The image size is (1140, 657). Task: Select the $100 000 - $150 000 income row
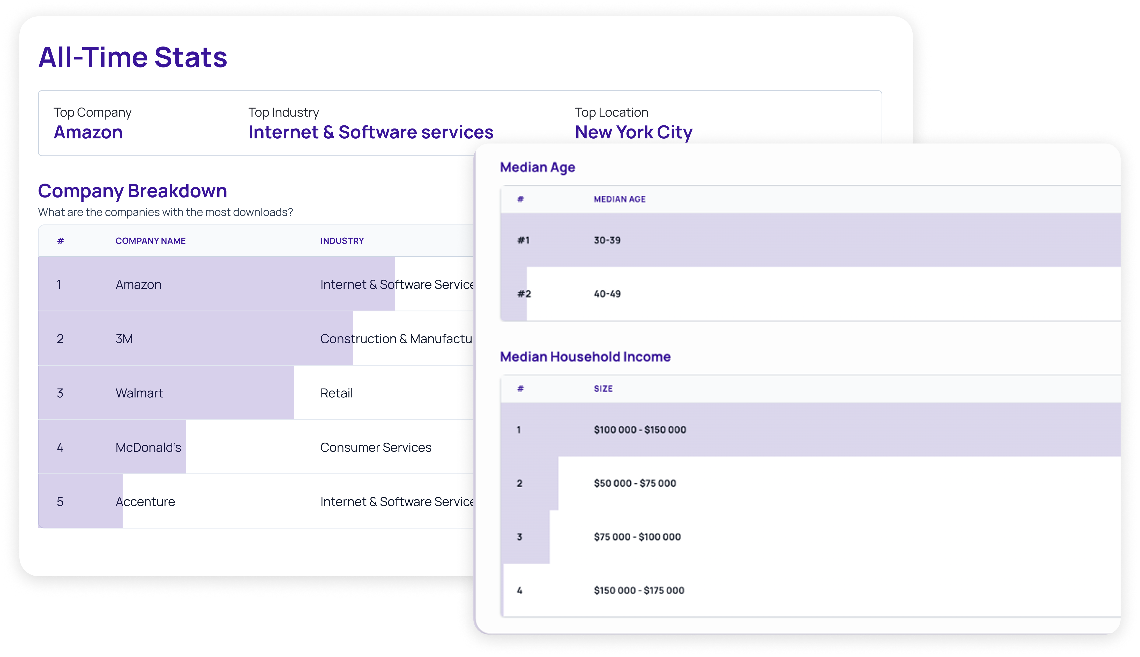(639, 429)
